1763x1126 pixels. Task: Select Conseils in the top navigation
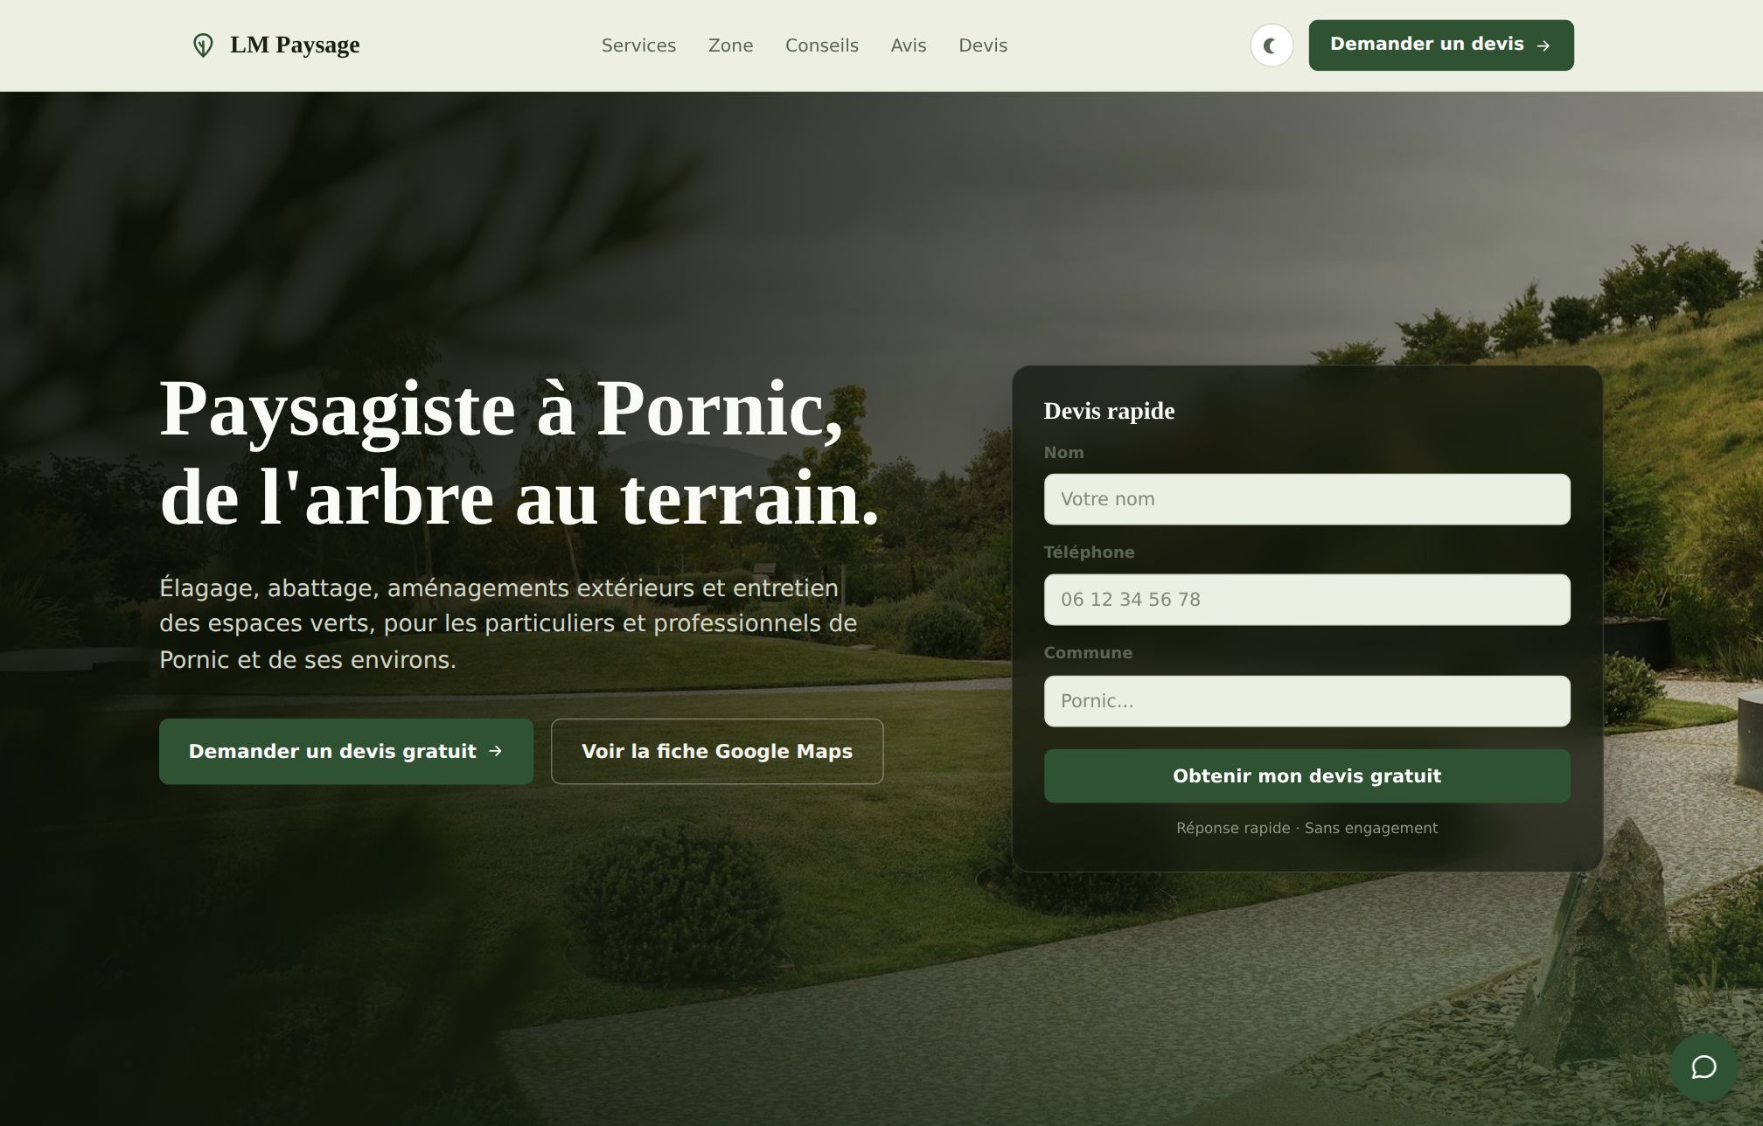click(x=821, y=45)
